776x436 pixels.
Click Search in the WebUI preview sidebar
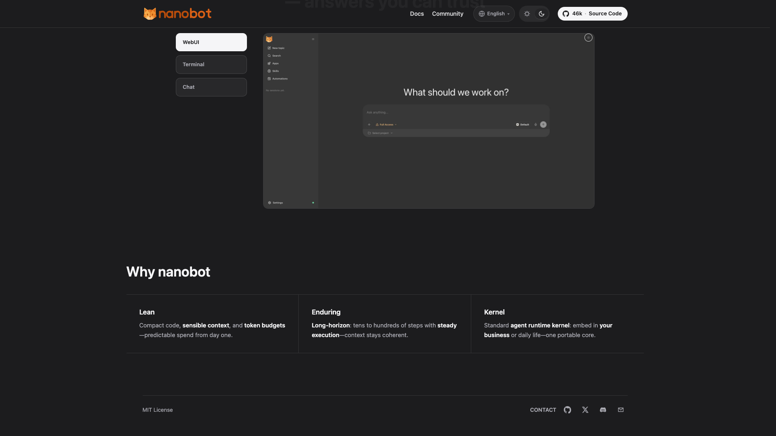pos(274,56)
